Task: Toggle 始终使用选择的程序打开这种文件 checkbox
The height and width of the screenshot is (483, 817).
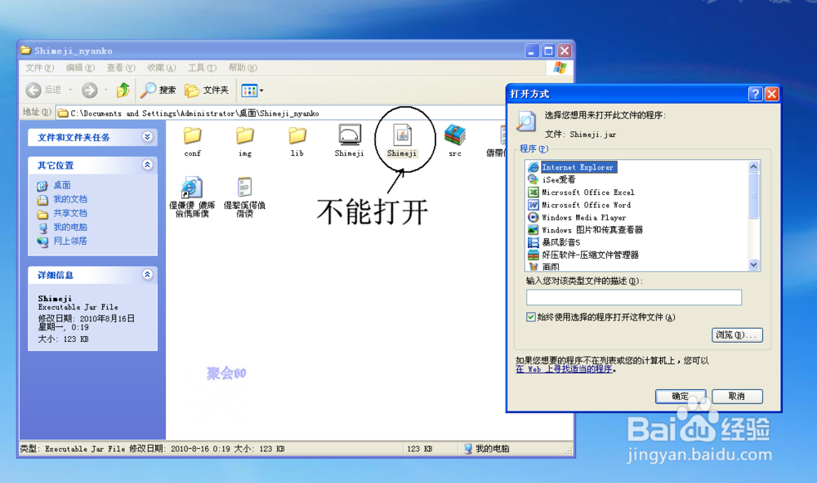Action: tap(530, 317)
